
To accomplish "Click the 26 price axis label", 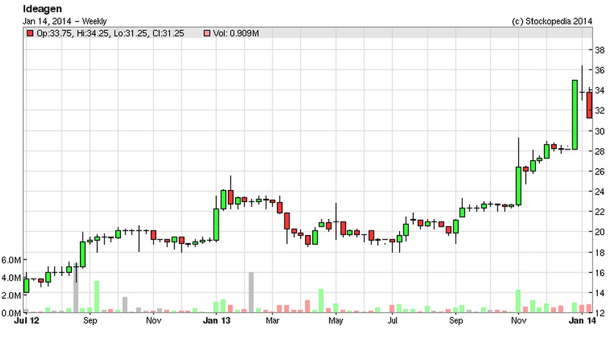I will pos(599,171).
